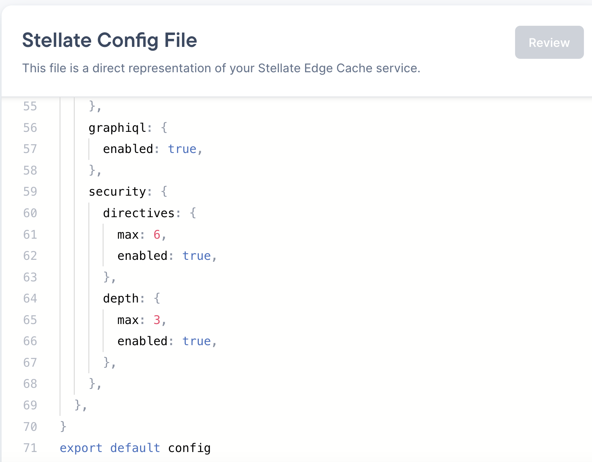
Task: Click line number 71 in the gutter
Action: (30, 448)
